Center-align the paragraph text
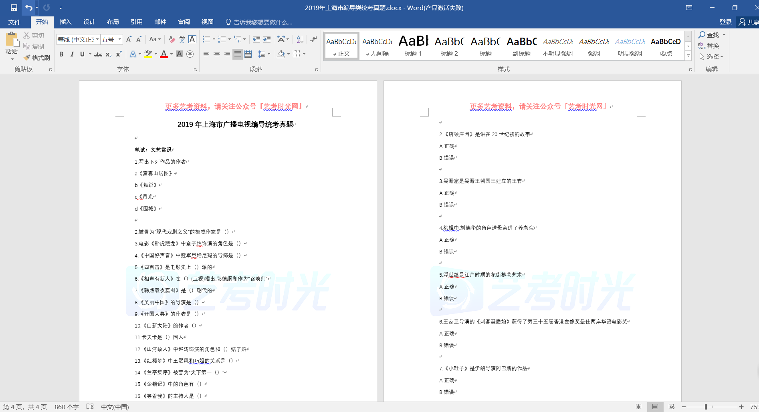The image size is (759, 412). click(217, 54)
